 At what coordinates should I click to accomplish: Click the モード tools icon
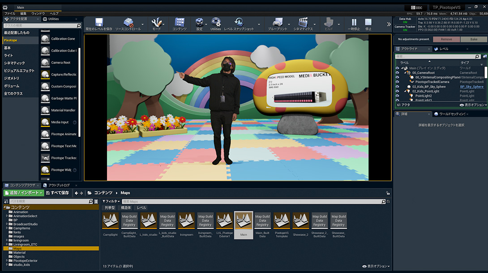(156, 22)
